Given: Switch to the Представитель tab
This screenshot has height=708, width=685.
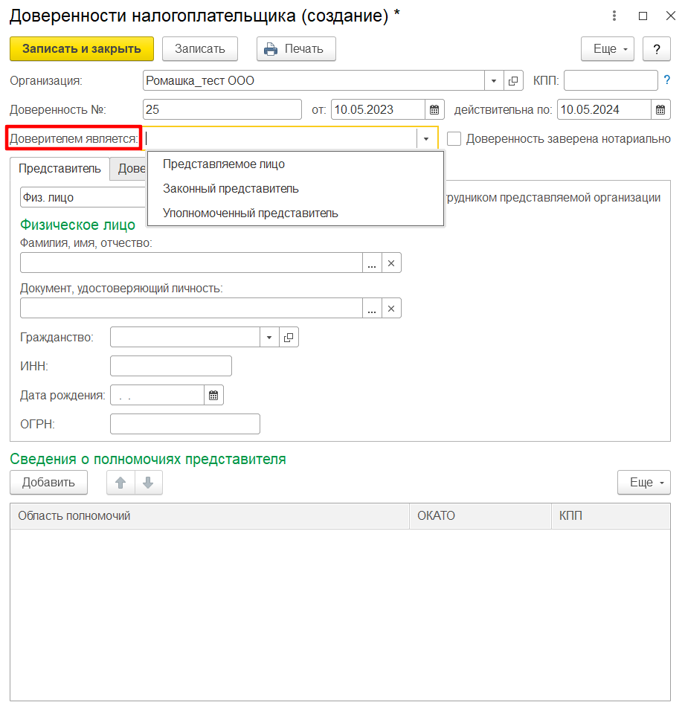Looking at the screenshot, I should (60, 169).
